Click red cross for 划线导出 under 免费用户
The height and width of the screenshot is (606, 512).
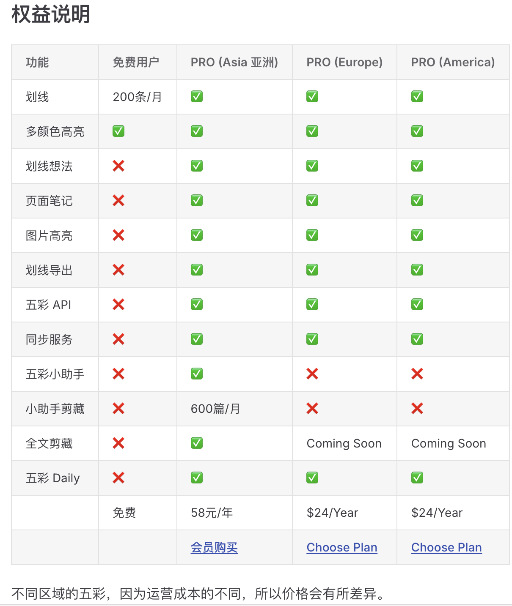[118, 270]
